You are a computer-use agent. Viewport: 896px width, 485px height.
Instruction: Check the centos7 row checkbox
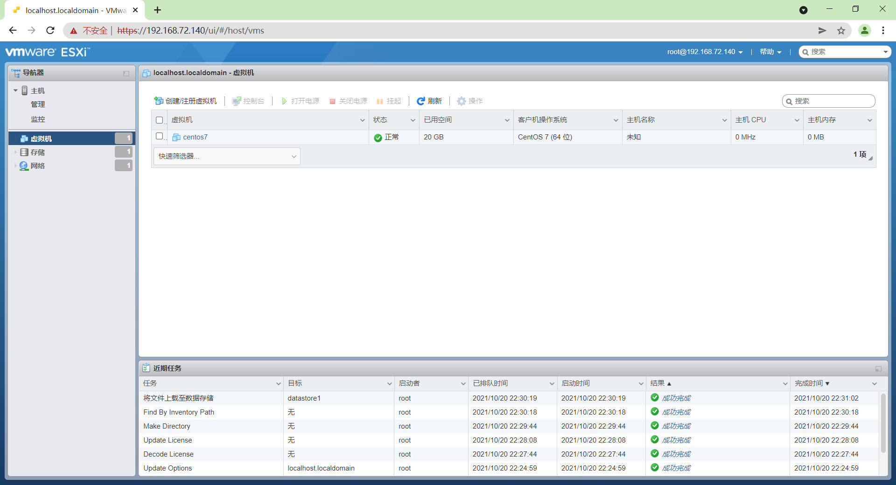click(159, 136)
